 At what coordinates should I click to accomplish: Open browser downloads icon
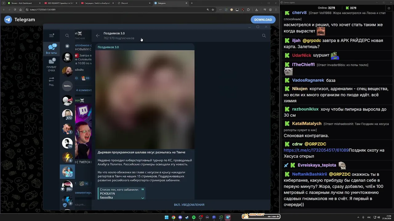[256, 10]
